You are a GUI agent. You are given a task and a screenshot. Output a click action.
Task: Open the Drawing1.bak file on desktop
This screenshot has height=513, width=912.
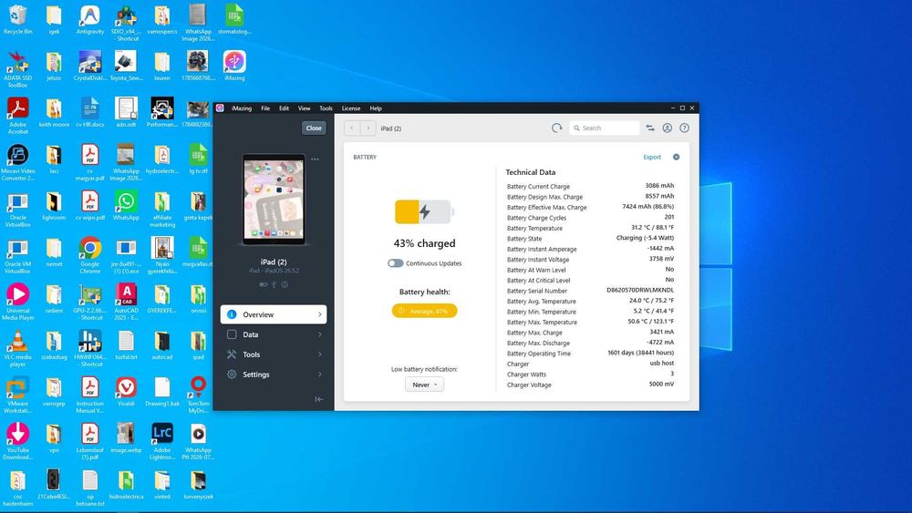coord(162,391)
